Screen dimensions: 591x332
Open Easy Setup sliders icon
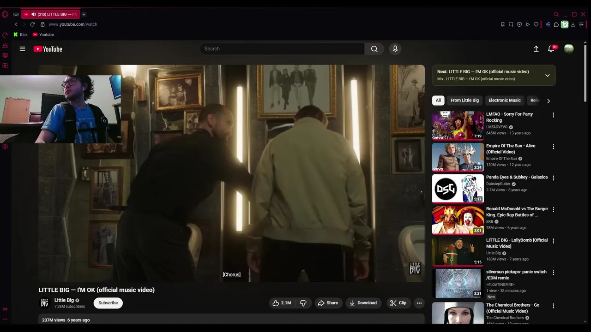[x=581, y=24]
